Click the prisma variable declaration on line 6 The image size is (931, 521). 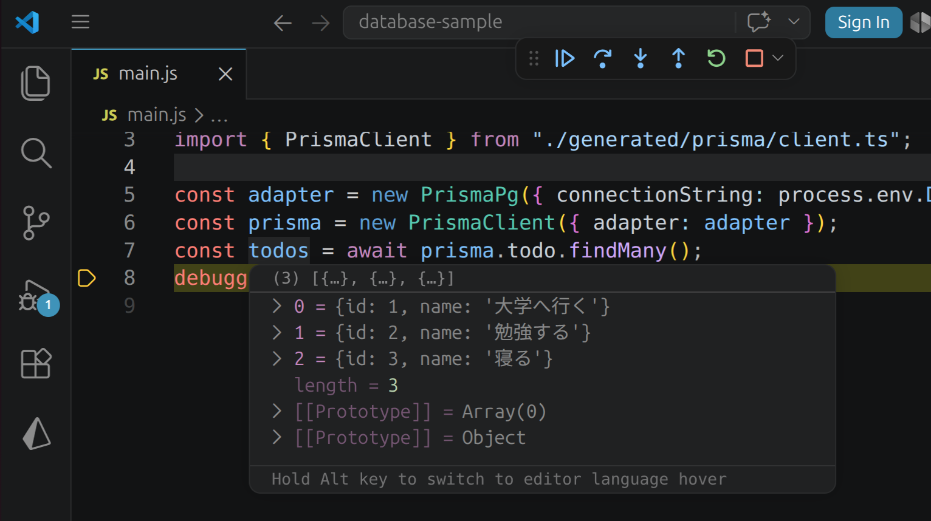tap(284, 223)
